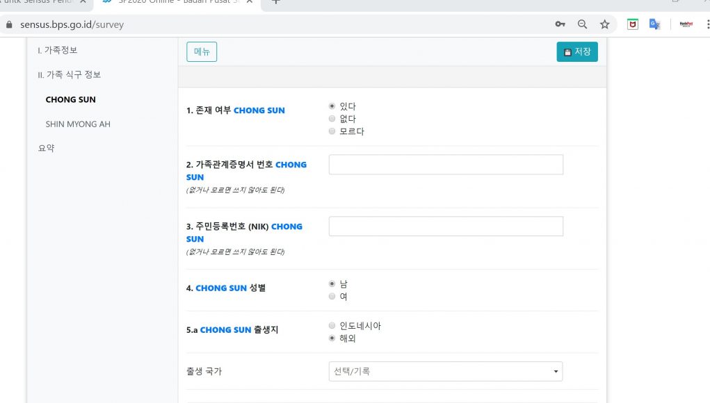Image resolution: width=710 pixels, height=403 pixels.
Task: Open the Google Translate extension
Action: pos(654,24)
